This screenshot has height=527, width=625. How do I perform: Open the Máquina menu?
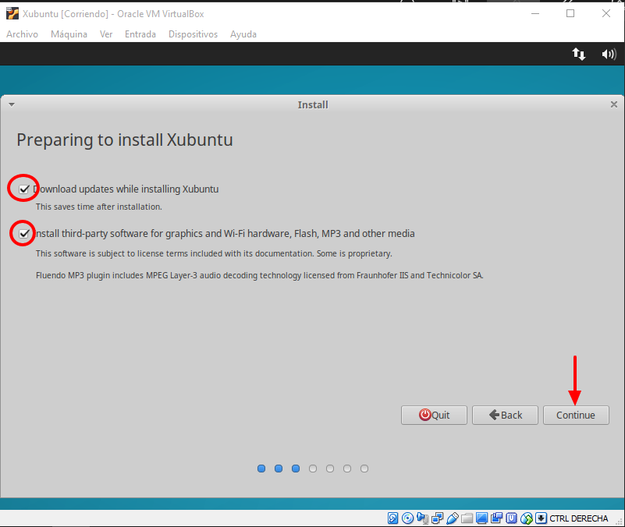[x=69, y=34]
